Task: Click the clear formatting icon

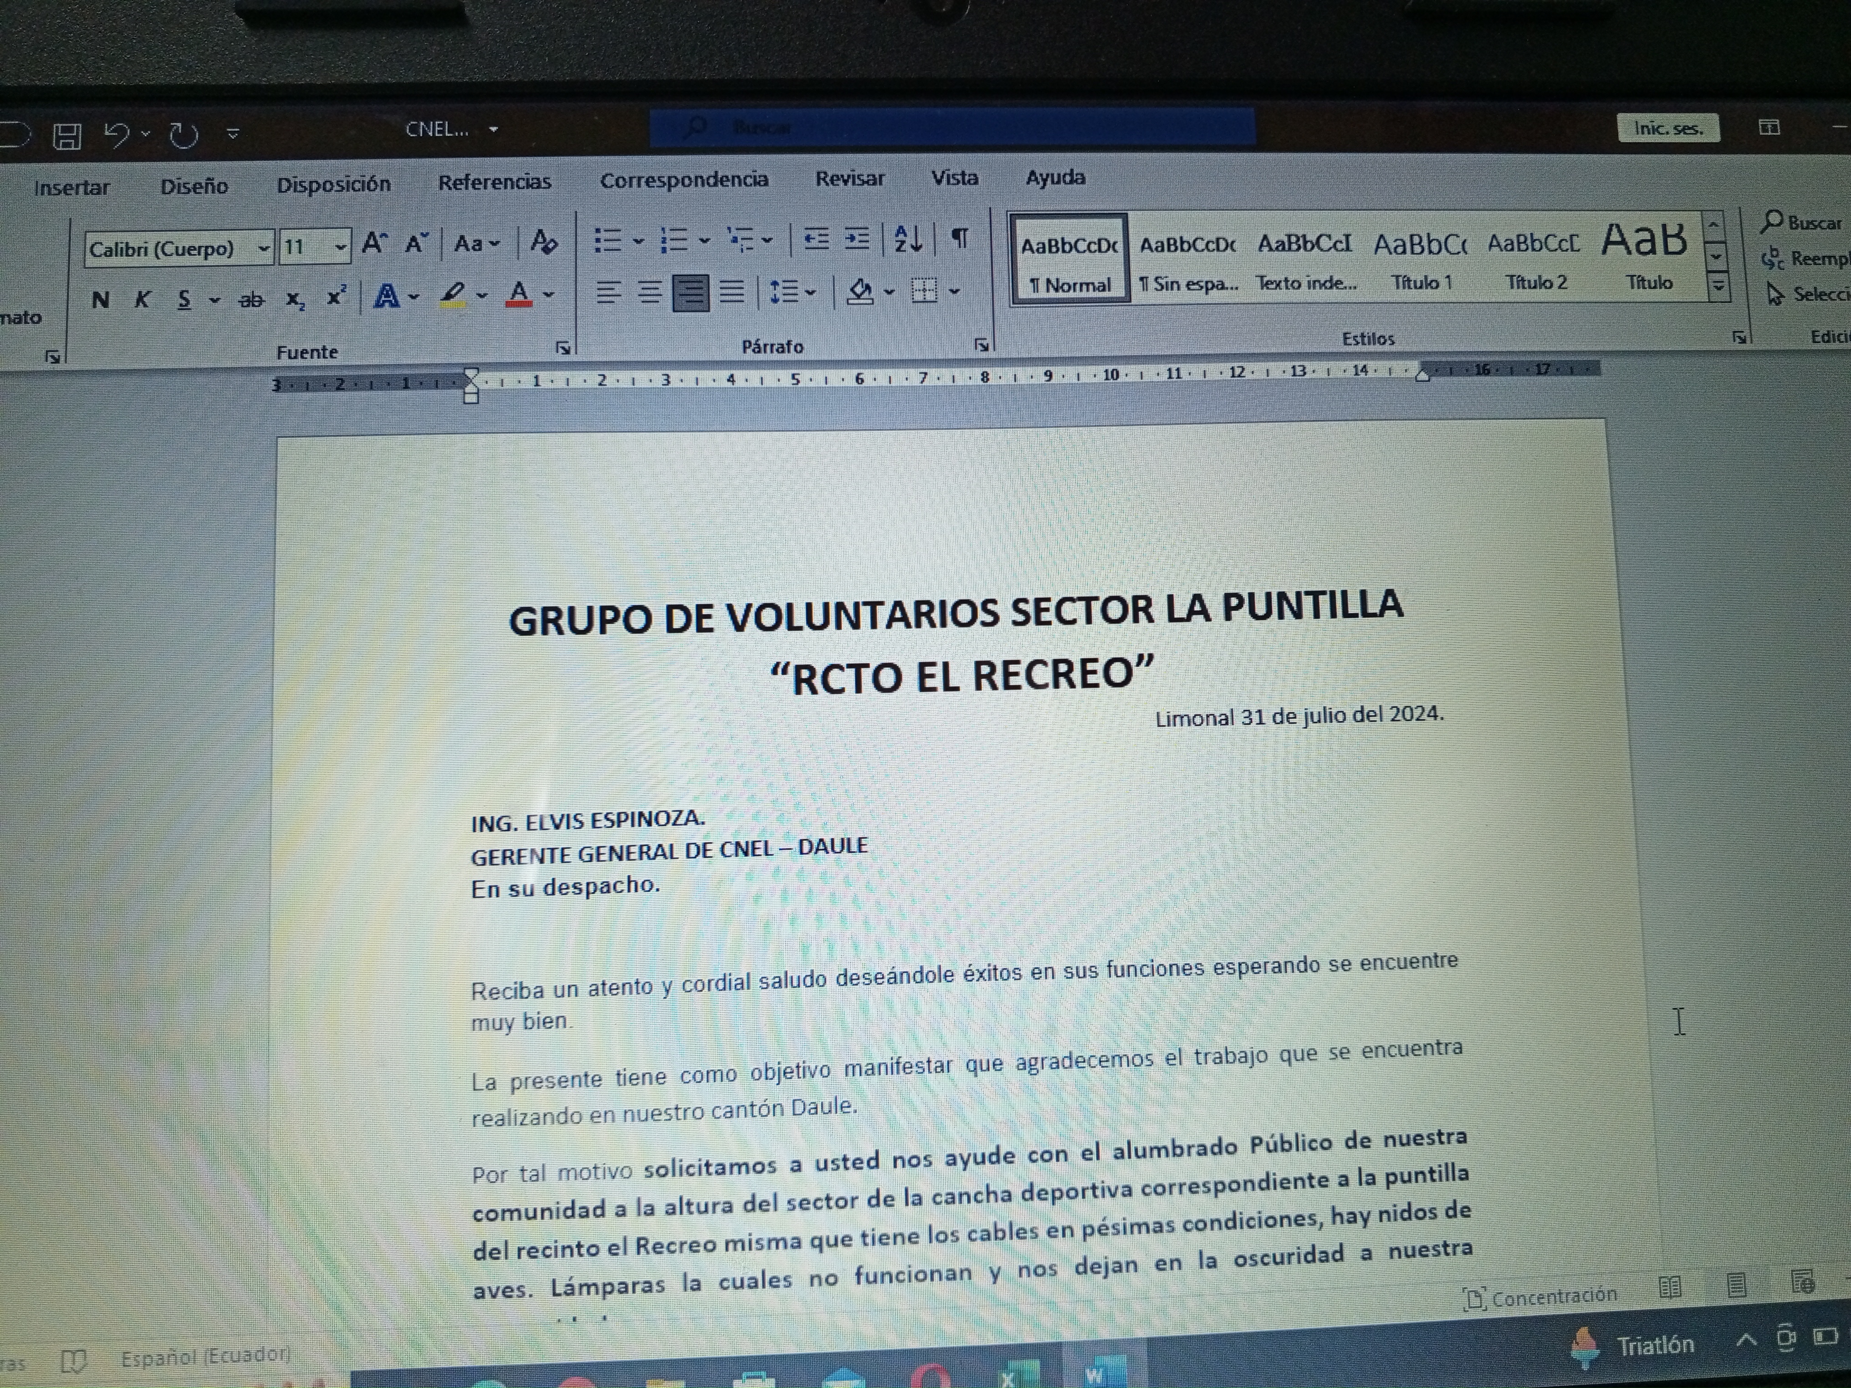Action: pos(544,243)
